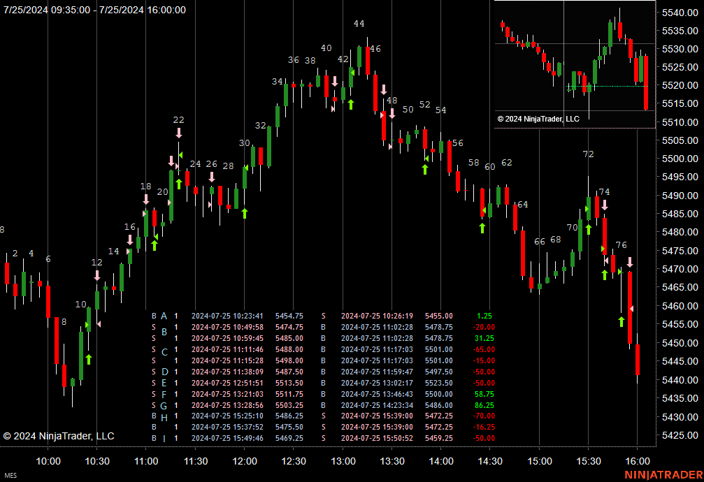The height and width of the screenshot is (482, 704).
Task: Click the pink down arrow above bar 22
Action: click(x=179, y=133)
